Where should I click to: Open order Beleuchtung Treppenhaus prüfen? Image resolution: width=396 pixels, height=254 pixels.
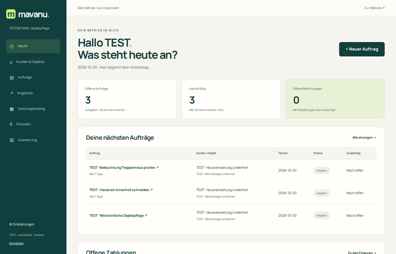tap(124, 168)
